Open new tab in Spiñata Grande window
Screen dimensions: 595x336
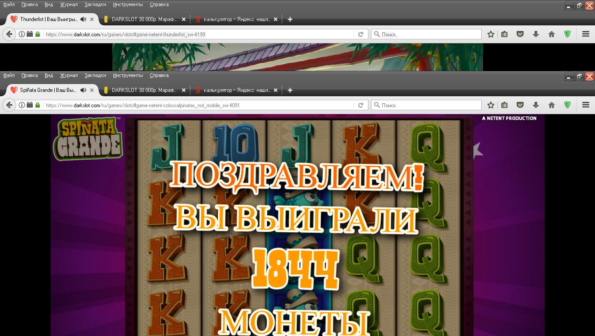click(290, 90)
